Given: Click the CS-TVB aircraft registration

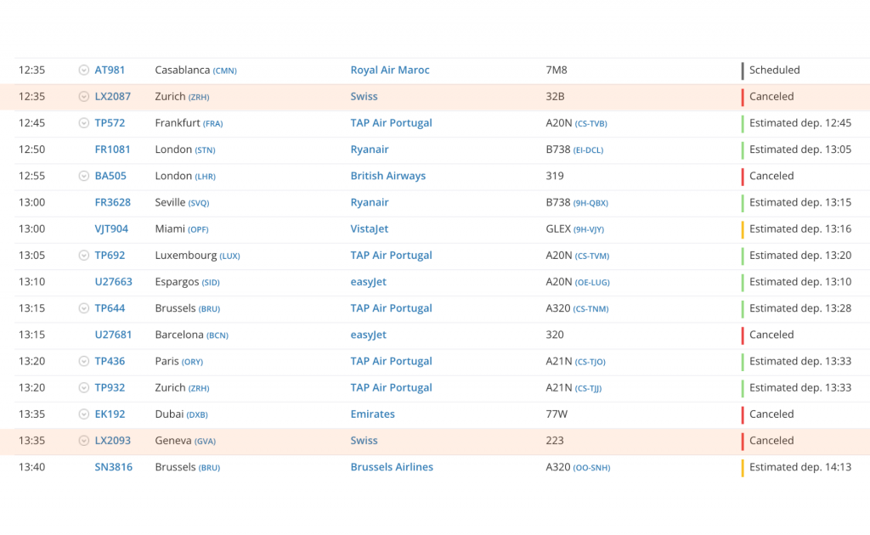Looking at the screenshot, I should tap(590, 124).
